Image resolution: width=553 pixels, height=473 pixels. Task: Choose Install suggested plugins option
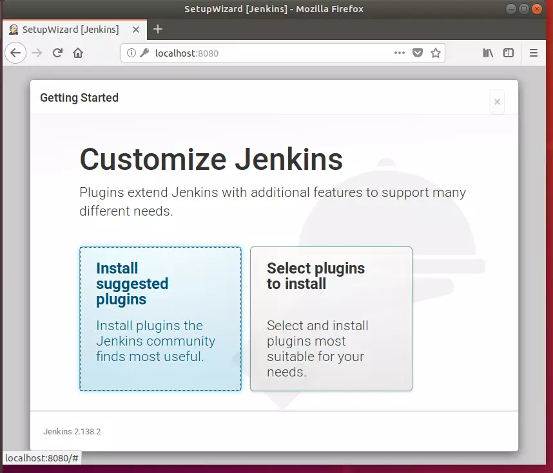click(160, 319)
